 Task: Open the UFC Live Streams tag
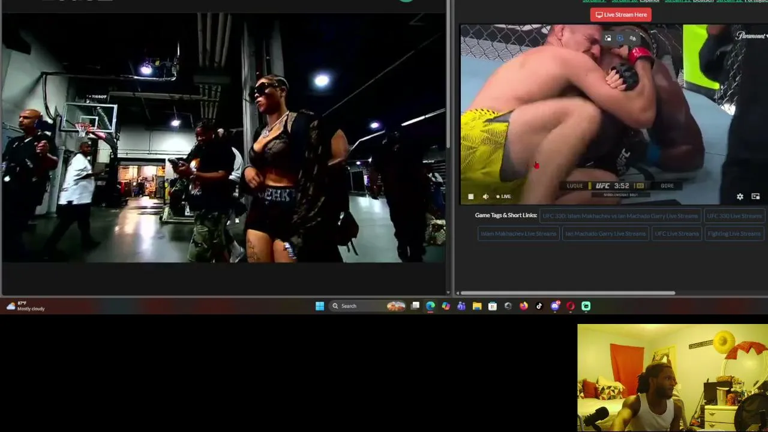[677, 233]
